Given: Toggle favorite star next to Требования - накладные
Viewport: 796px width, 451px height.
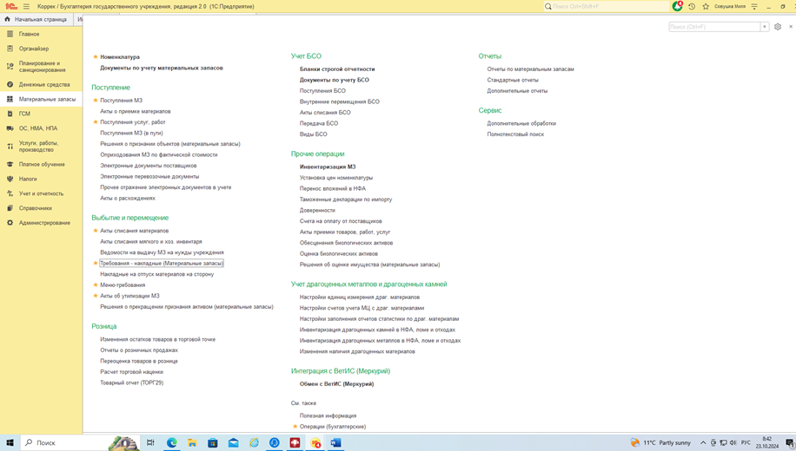Looking at the screenshot, I should (95, 264).
